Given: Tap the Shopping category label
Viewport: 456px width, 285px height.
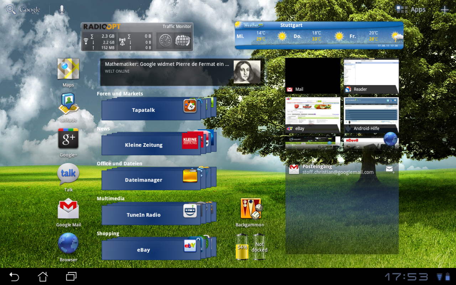Looking at the screenshot, I should (x=108, y=233).
